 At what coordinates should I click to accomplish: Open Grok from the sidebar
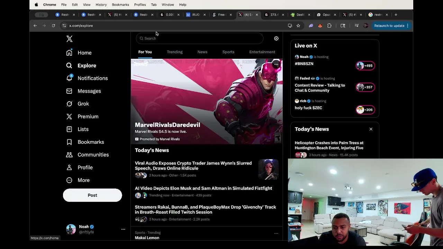(78, 104)
